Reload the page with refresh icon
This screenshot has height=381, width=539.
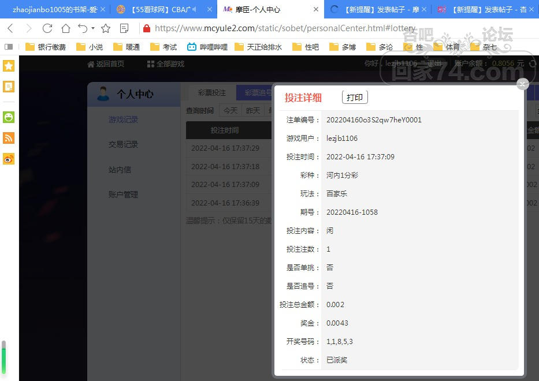click(x=47, y=28)
